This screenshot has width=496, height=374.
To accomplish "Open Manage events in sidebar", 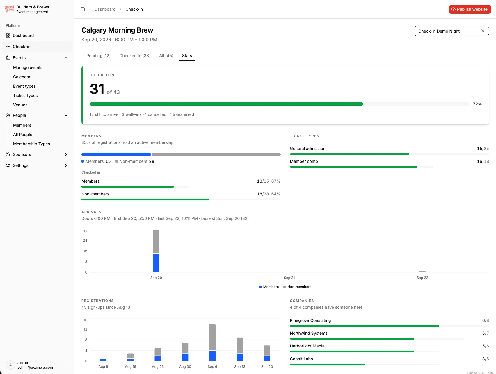I will pyautogui.click(x=28, y=68).
